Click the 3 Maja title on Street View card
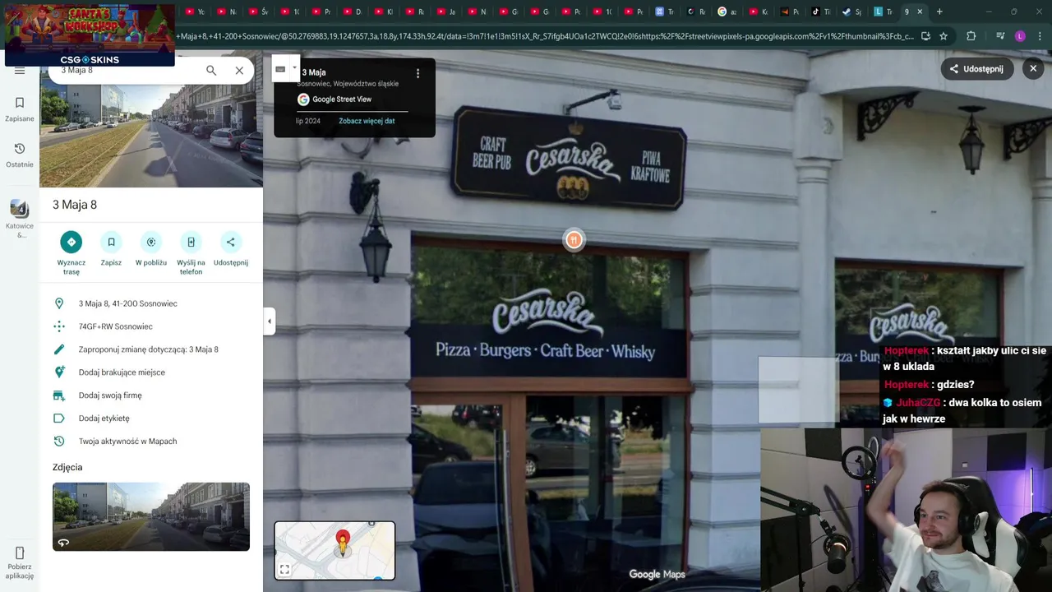 point(314,72)
